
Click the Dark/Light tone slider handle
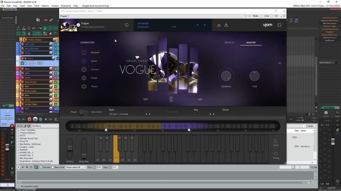coord(171,99)
